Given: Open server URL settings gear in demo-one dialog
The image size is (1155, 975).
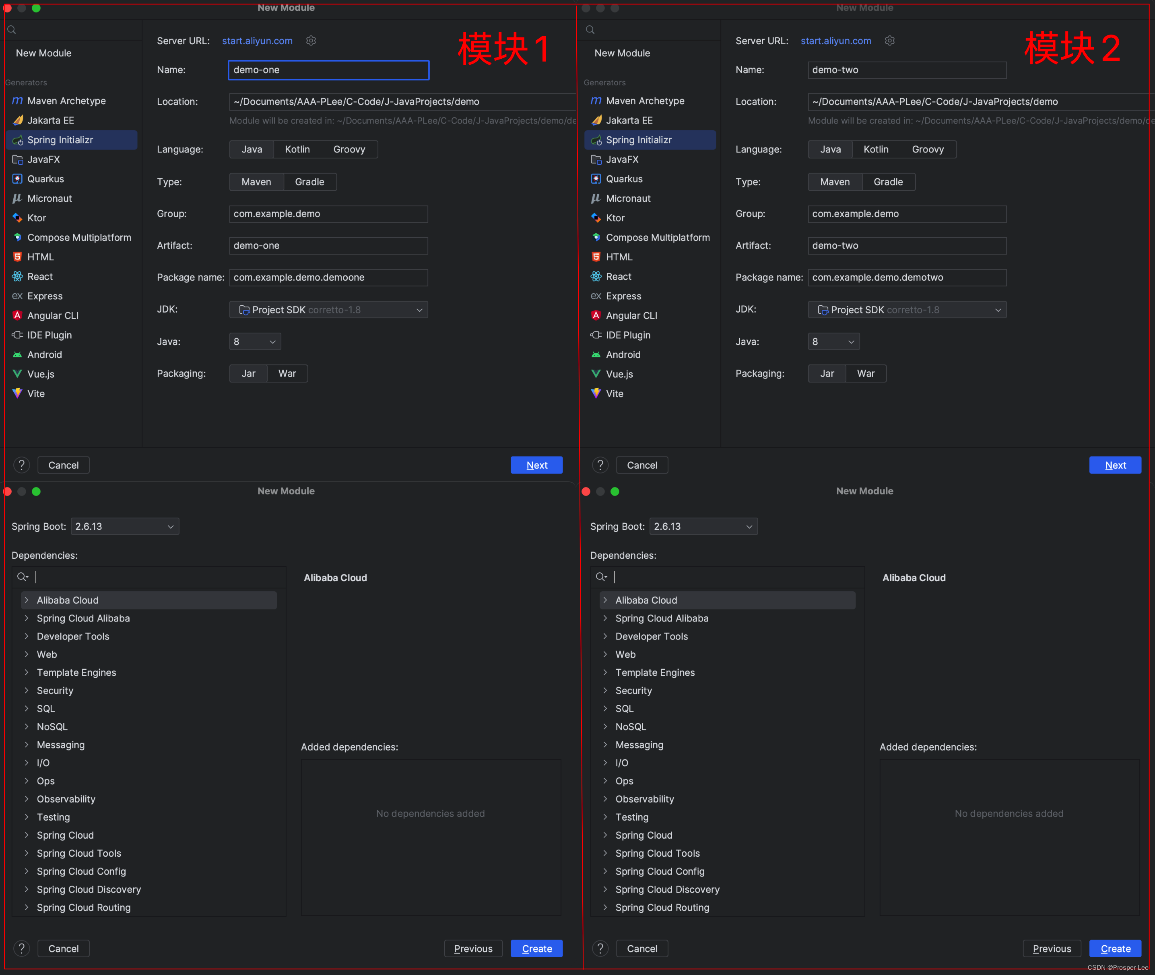Looking at the screenshot, I should pyautogui.click(x=311, y=41).
